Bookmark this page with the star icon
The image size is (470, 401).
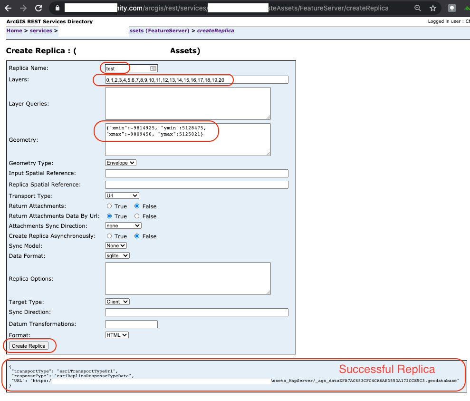(432, 8)
